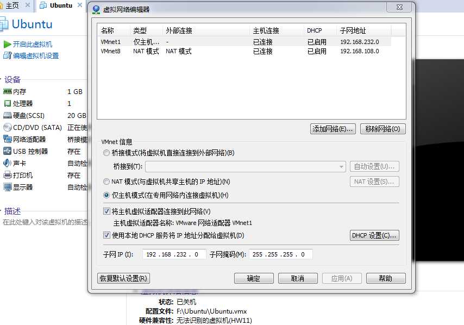Click the printer (打印机) icon

tap(7, 175)
